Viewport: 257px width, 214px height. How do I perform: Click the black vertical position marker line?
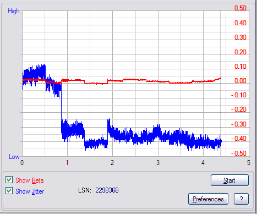click(221, 84)
